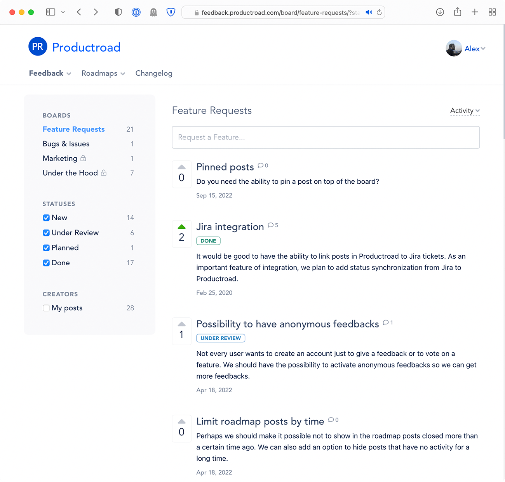Reload the page with the refresh icon
This screenshot has width=505, height=482.
(379, 12)
